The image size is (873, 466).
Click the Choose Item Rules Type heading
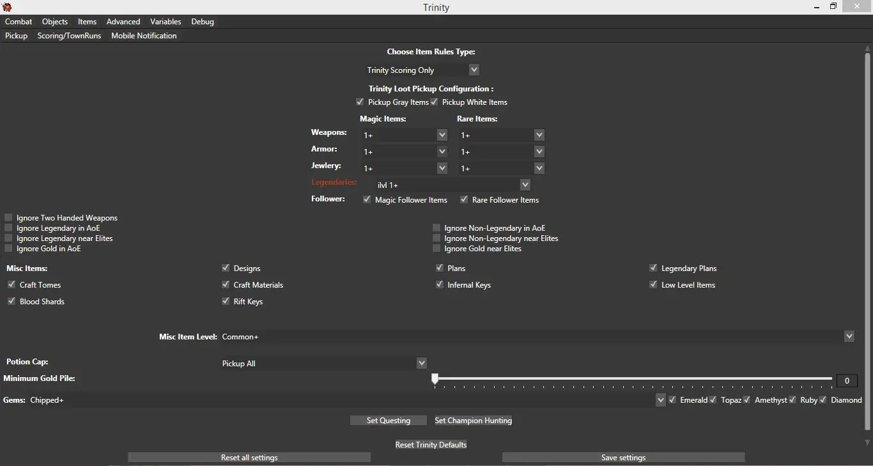coord(431,52)
